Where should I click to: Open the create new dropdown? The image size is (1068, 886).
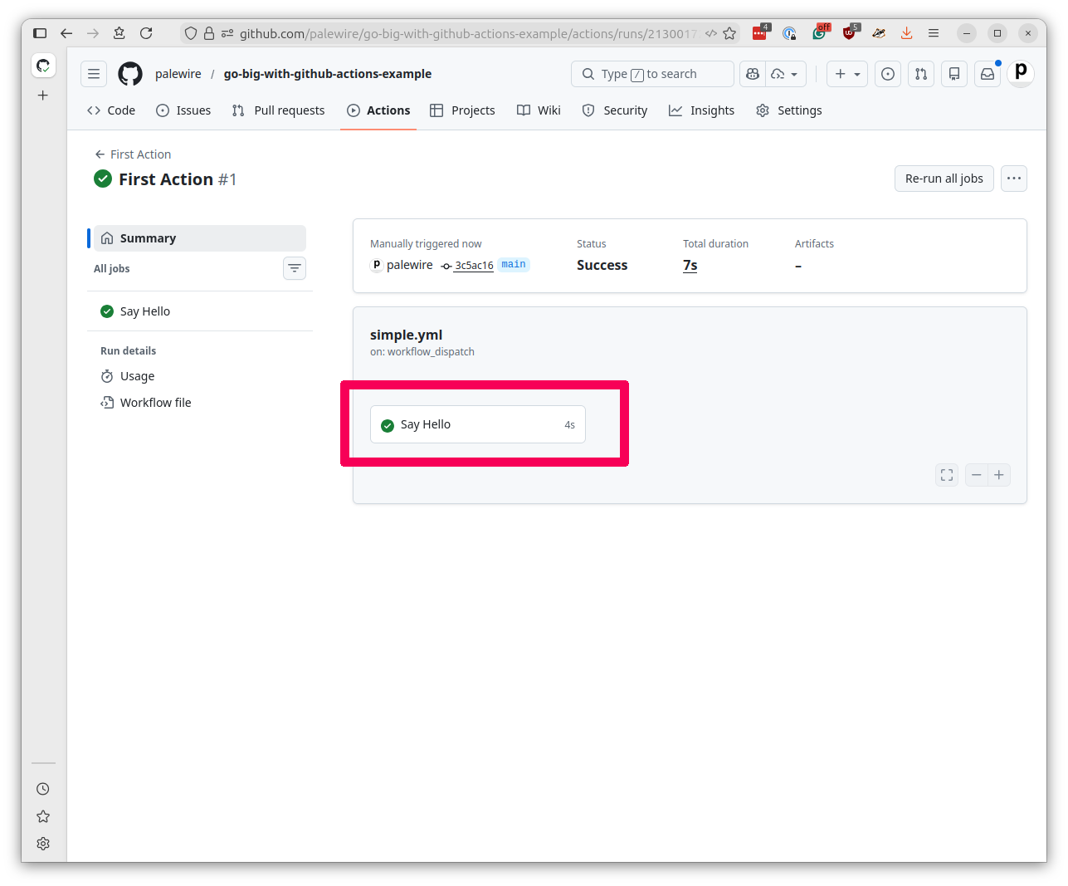click(x=846, y=74)
